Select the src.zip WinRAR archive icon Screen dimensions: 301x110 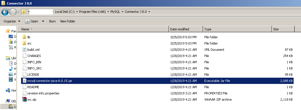tap(24, 100)
